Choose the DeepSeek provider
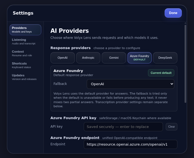The width and height of the screenshot is (194, 158). [x=165, y=58]
